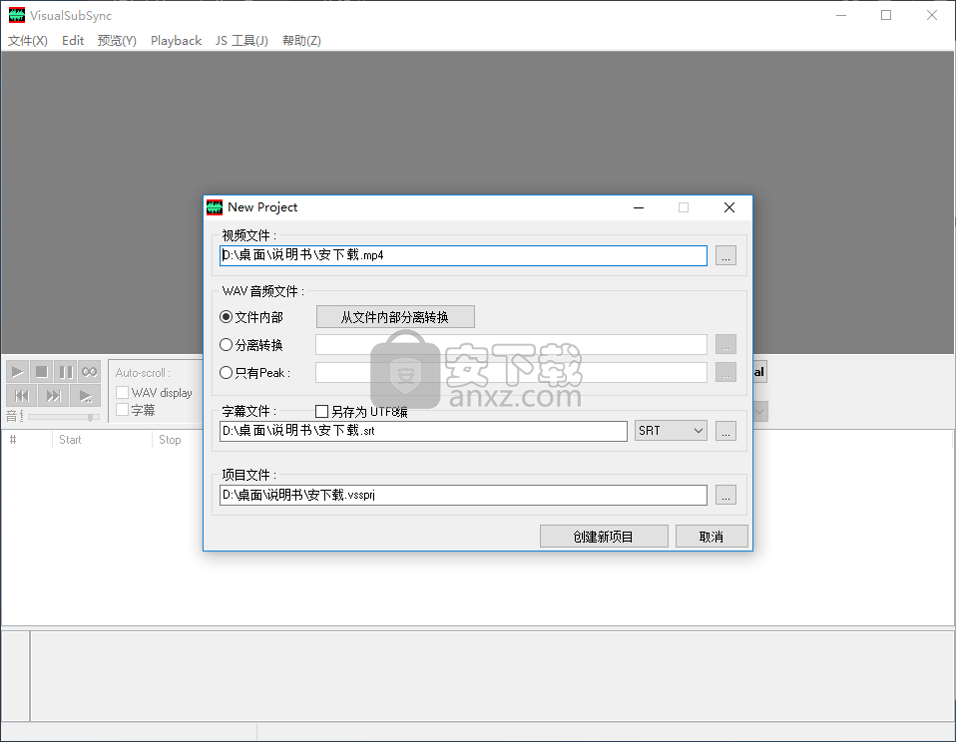Open the 帮助(Z) menu
The height and width of the screenshot is (742, 956).
pyautogui.click(x=301, y=40)
